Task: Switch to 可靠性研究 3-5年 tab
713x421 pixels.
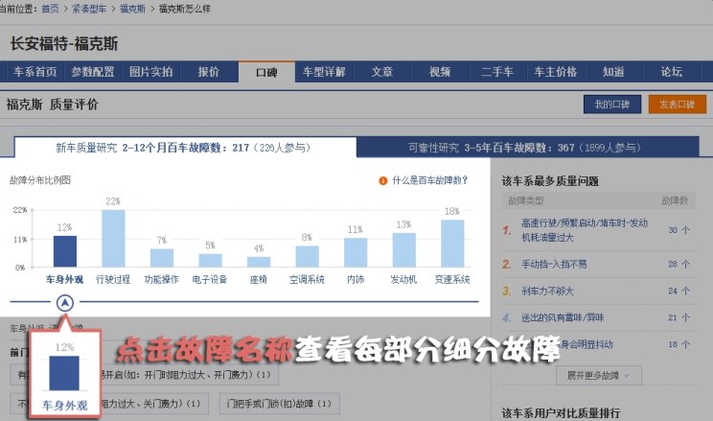Action: pyautogui.click(x=527, y=147)
